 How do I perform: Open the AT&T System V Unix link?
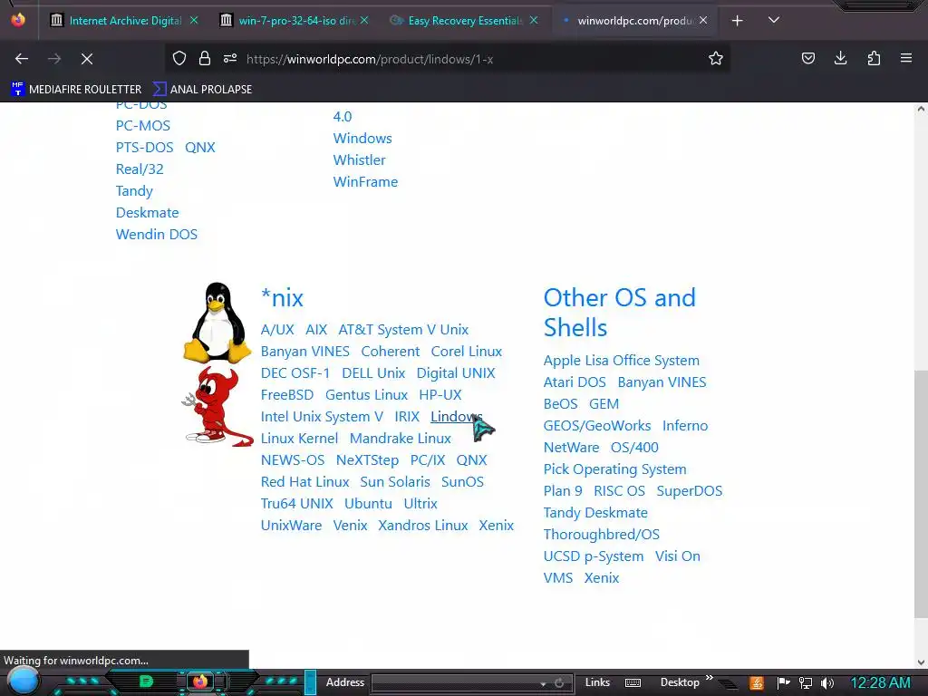click(x=403, y=330)
